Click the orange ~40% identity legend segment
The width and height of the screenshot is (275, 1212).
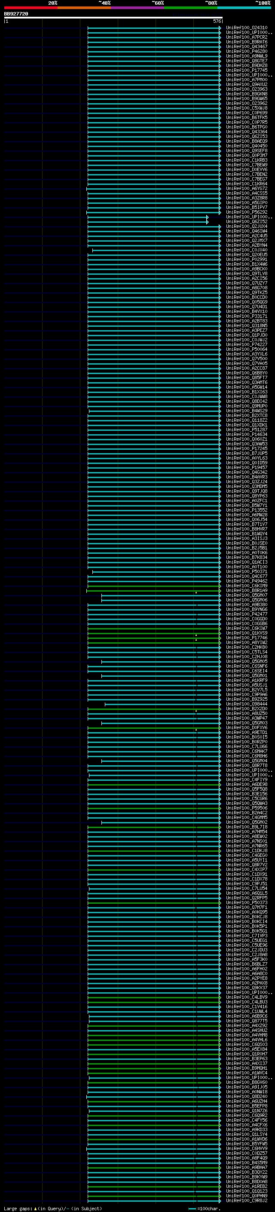[84, 8]
